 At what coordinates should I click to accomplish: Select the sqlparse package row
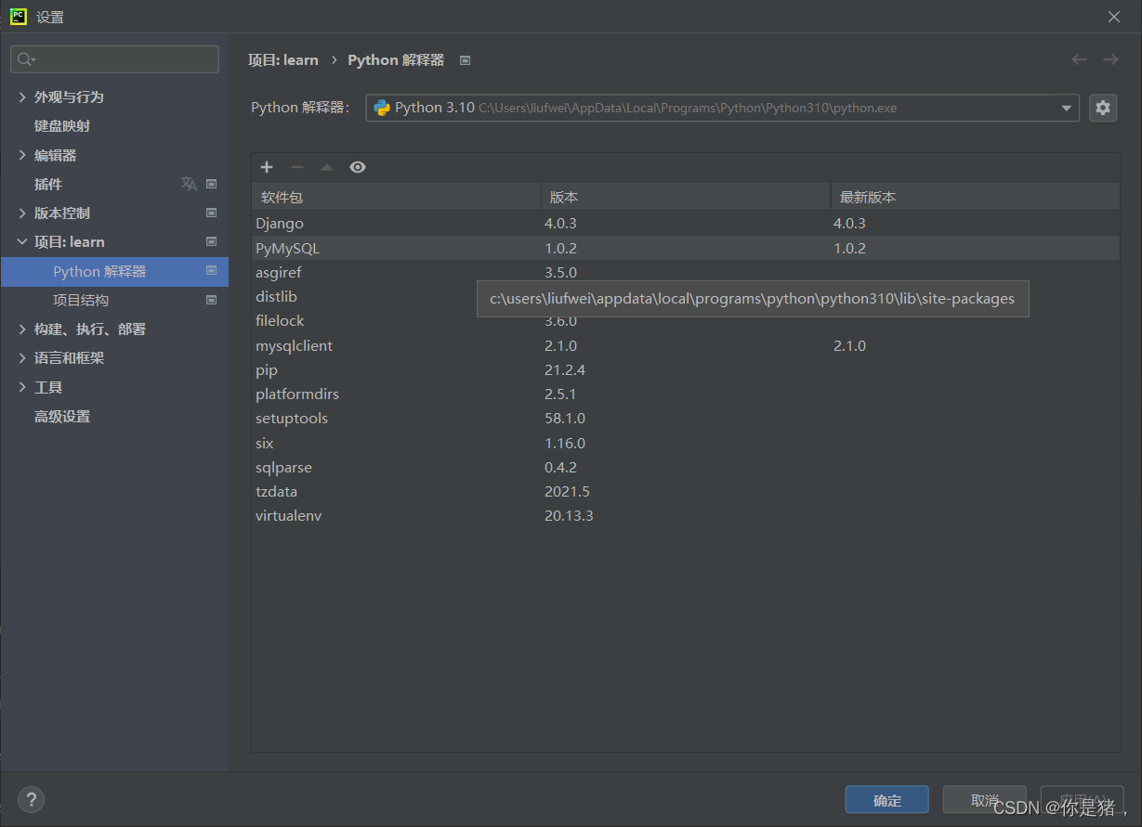pyautogui.click(x=686, y=467)
